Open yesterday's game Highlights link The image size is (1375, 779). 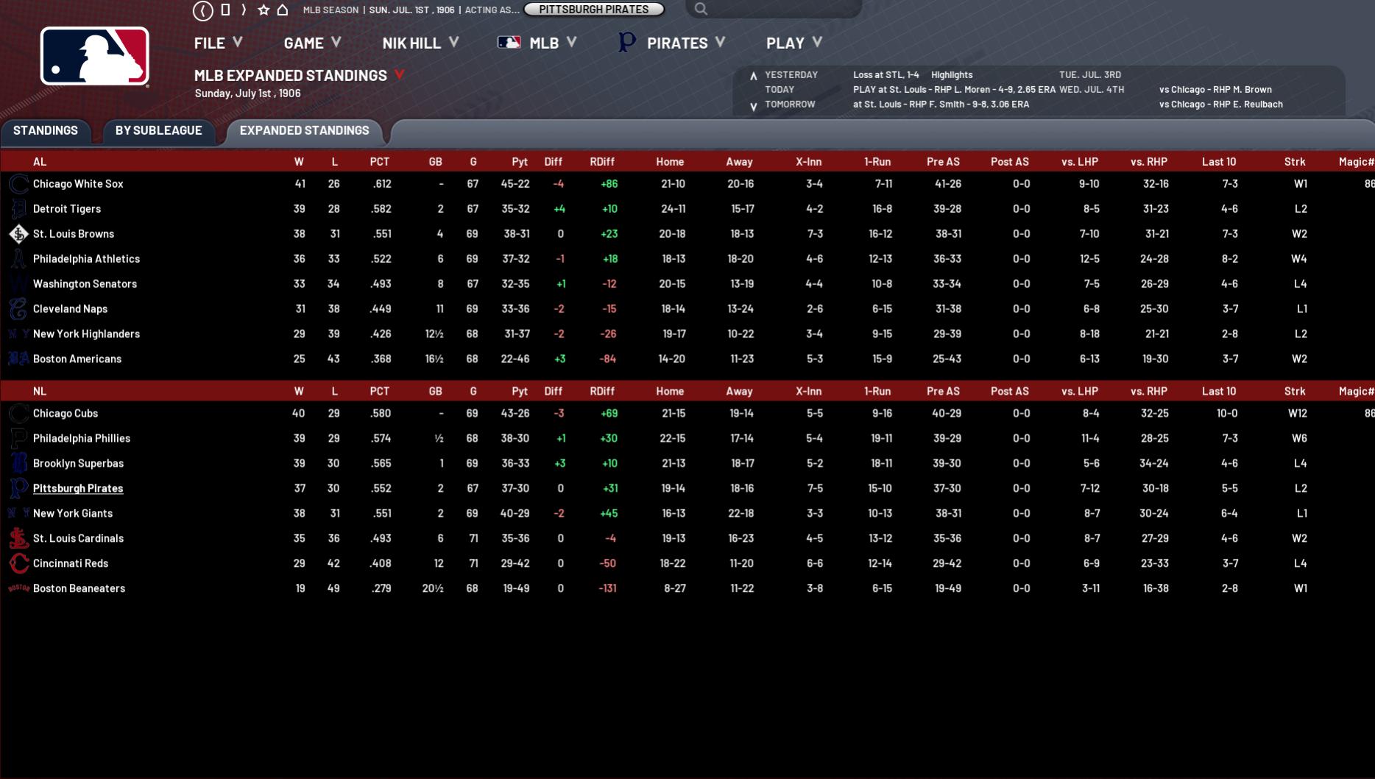pos(951,75)
